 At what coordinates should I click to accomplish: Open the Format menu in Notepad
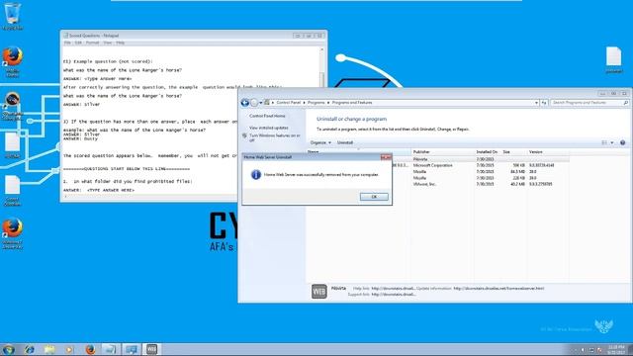[x=92, y=43]
